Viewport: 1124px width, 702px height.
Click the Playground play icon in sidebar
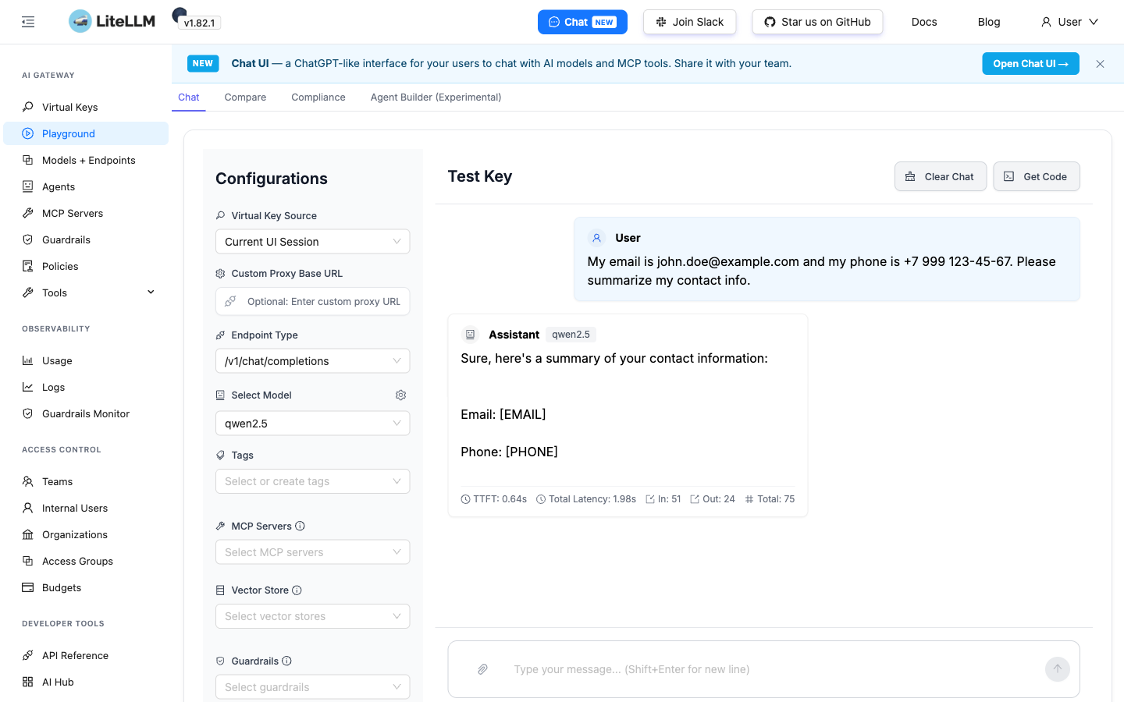coord(28,133)
